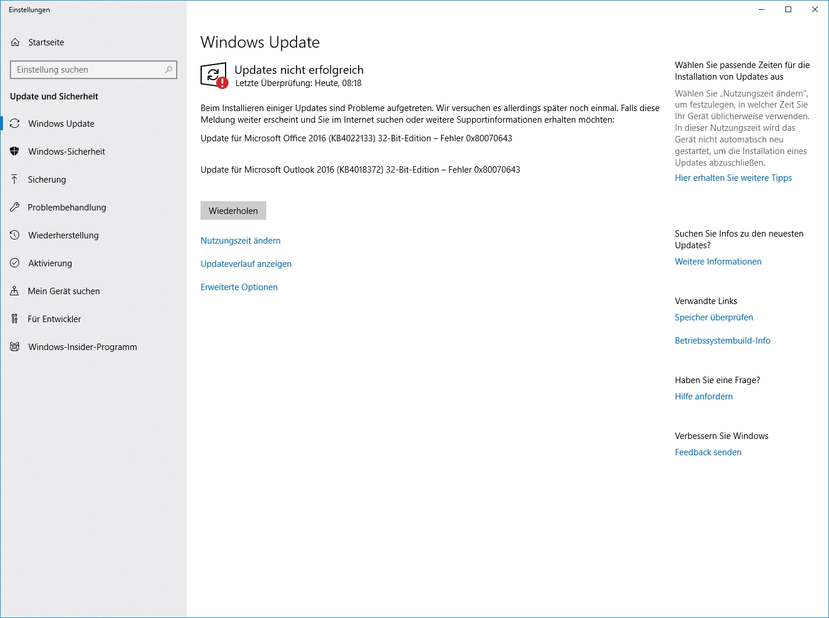829x618 pixels.
Task: Click the Update und Sicherheit heading
Action: tap(54, 97)
